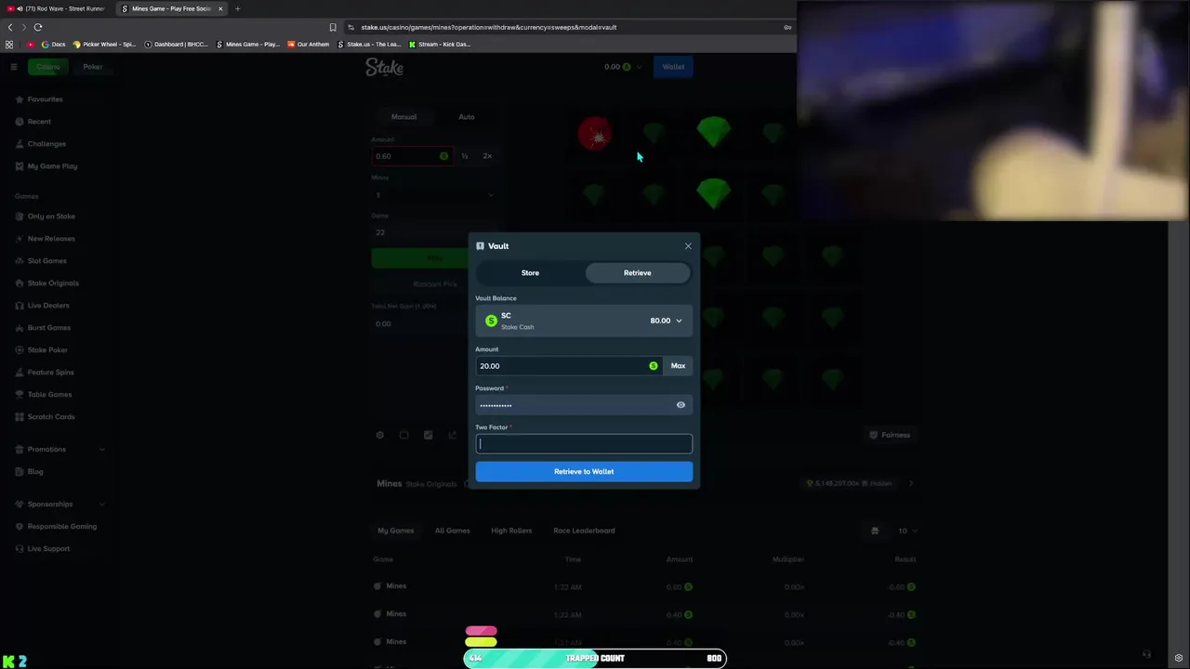Open Scratch Cards in the sidebar
This screenshot has height=669, width=1190.
51,417
